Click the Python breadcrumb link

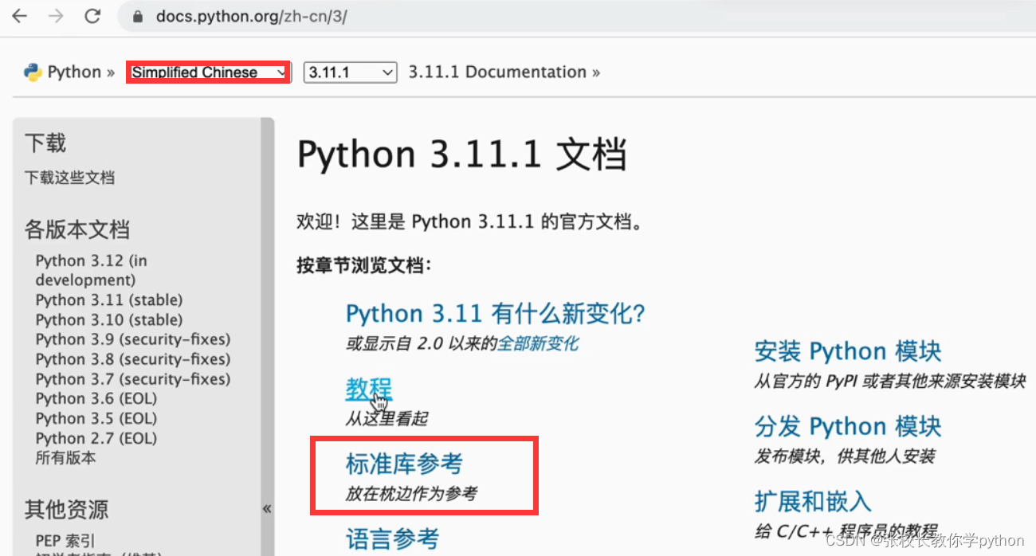tap(74, 72)
